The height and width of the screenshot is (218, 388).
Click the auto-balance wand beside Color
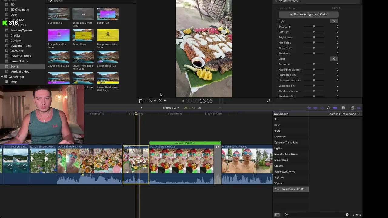tap(334, 59)
